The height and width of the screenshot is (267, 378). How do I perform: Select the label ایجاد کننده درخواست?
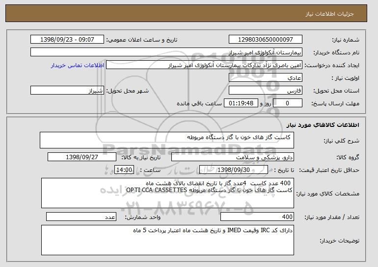point(332,65)
